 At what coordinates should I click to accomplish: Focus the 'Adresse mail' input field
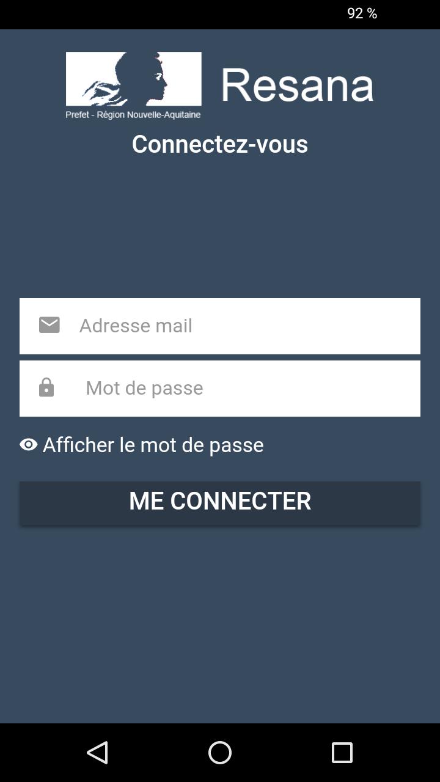[x=220, y=326]
